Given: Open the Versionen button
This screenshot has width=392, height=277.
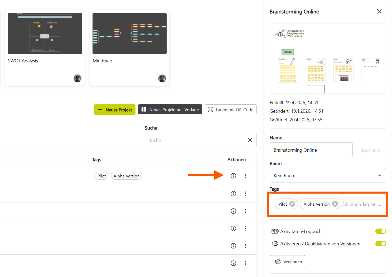Looking at the screenshot, I should point(287,262).
